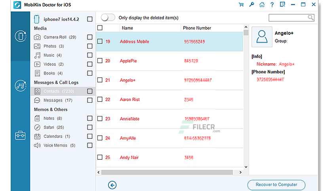This screenshot has height=191, width=331.
Task: Open the feedback notes icon in title bar
Action: click(282, 4)
